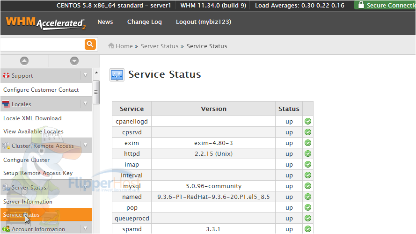Click Server Status in the breadcrumb
This screenshot has height=234, width=416.
click(160, 46)
